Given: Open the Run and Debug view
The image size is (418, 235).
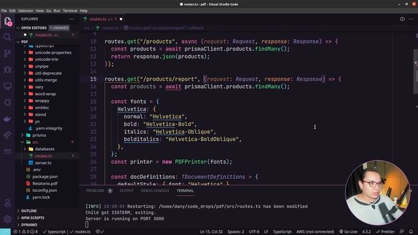Looking at the screenshot, I should (x=7, y=70).
